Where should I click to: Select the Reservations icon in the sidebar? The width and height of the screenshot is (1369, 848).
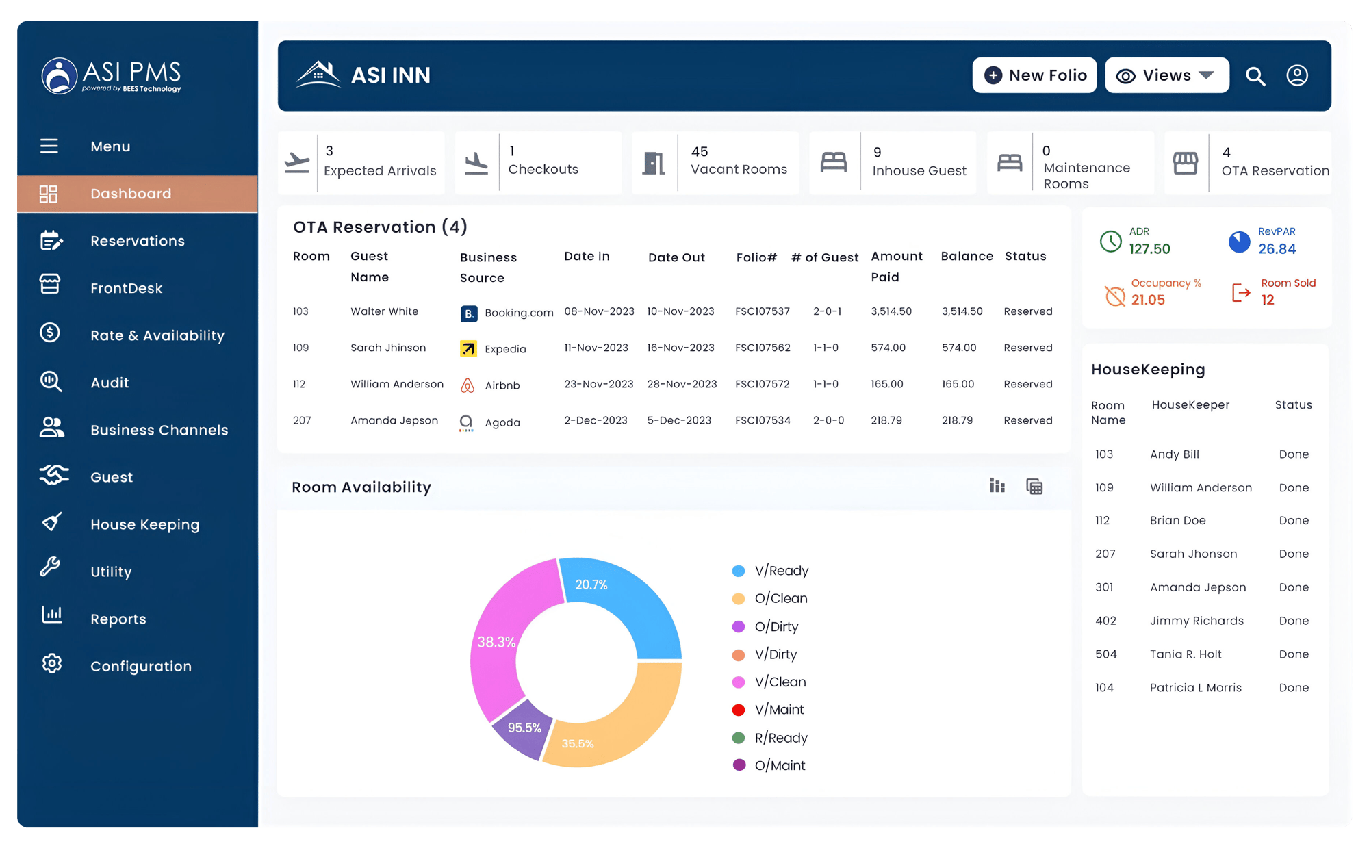[51, 240]
